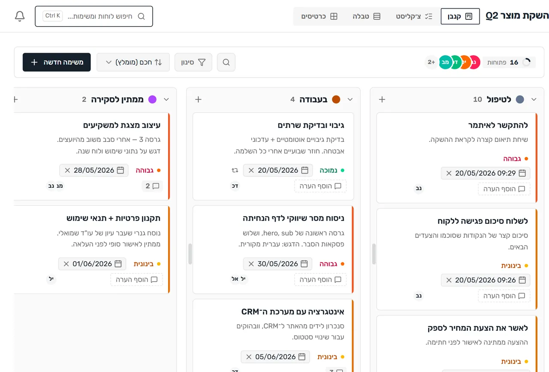Click the נמוכה priority on גיבוי card
Screen dimensions: 549x372
click(x=332, y=170)
